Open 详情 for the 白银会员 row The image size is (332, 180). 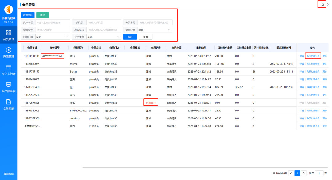(302, 126)
